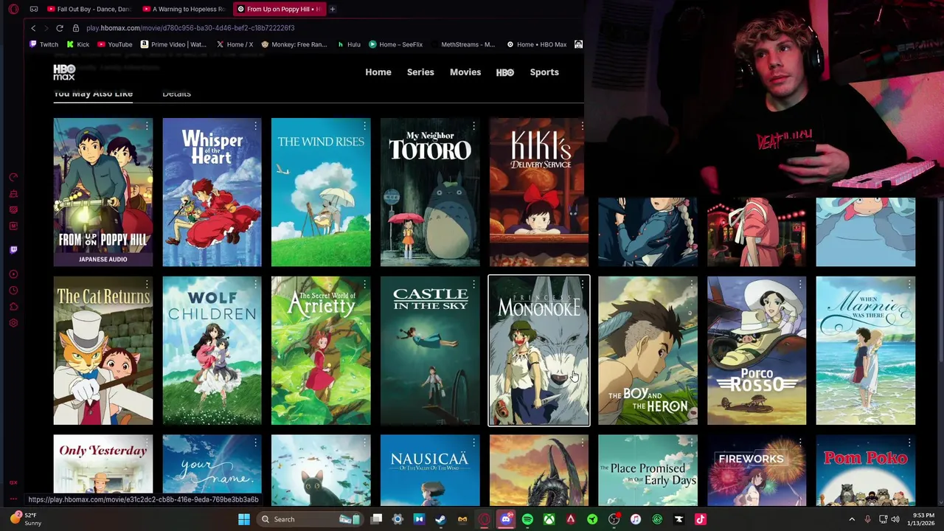
Task: Go to Series in HBO Max nav
Action: coord(420,72)
